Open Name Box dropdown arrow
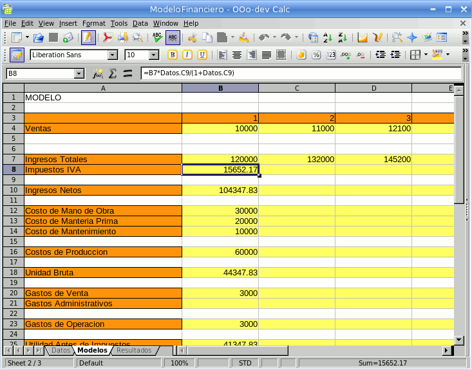 pyautogui.click(x=79, y=73)
